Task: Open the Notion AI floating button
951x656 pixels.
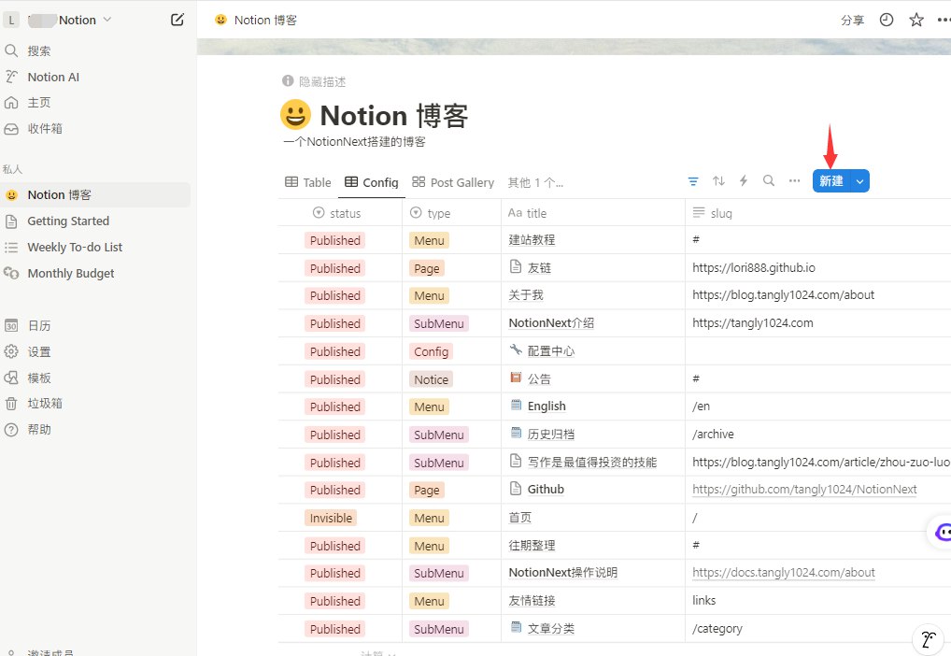Action: coord(929,639)
